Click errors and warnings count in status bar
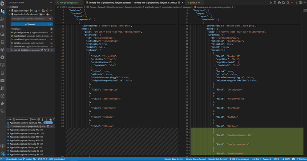The height and width of the screenshot is (161, 307). pyautogui.click(x=42, y=159)
